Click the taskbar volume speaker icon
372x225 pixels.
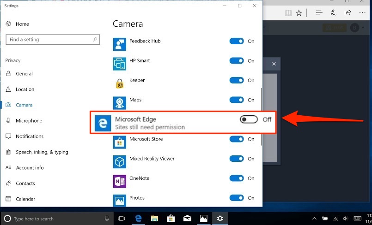[x=346, y=219]
